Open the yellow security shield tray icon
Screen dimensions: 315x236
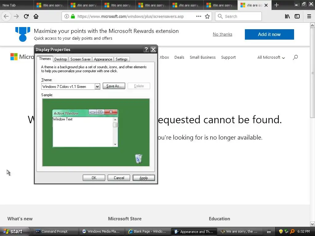(281, 231)
